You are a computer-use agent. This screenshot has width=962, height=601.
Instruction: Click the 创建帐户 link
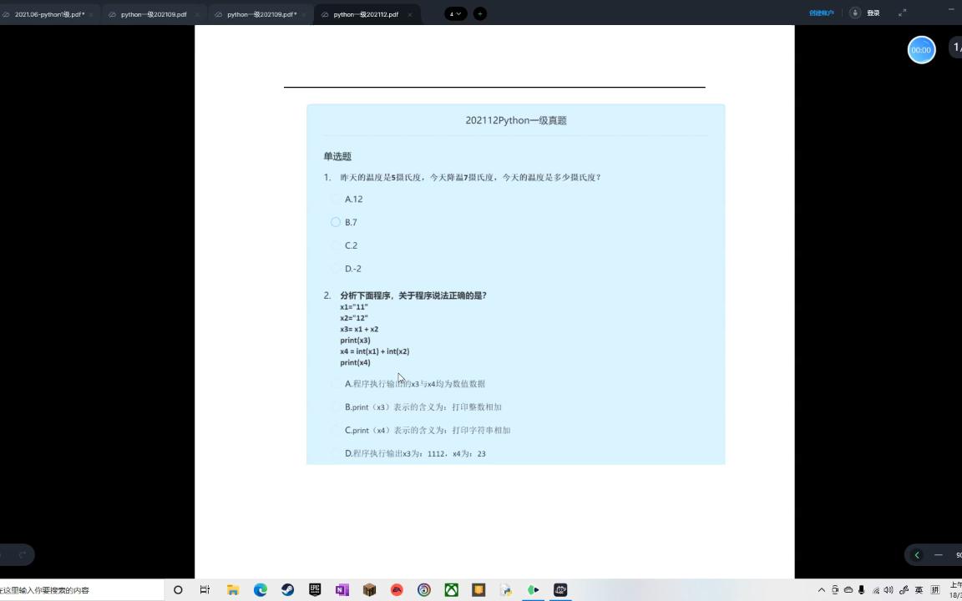[x=821, y=13]
